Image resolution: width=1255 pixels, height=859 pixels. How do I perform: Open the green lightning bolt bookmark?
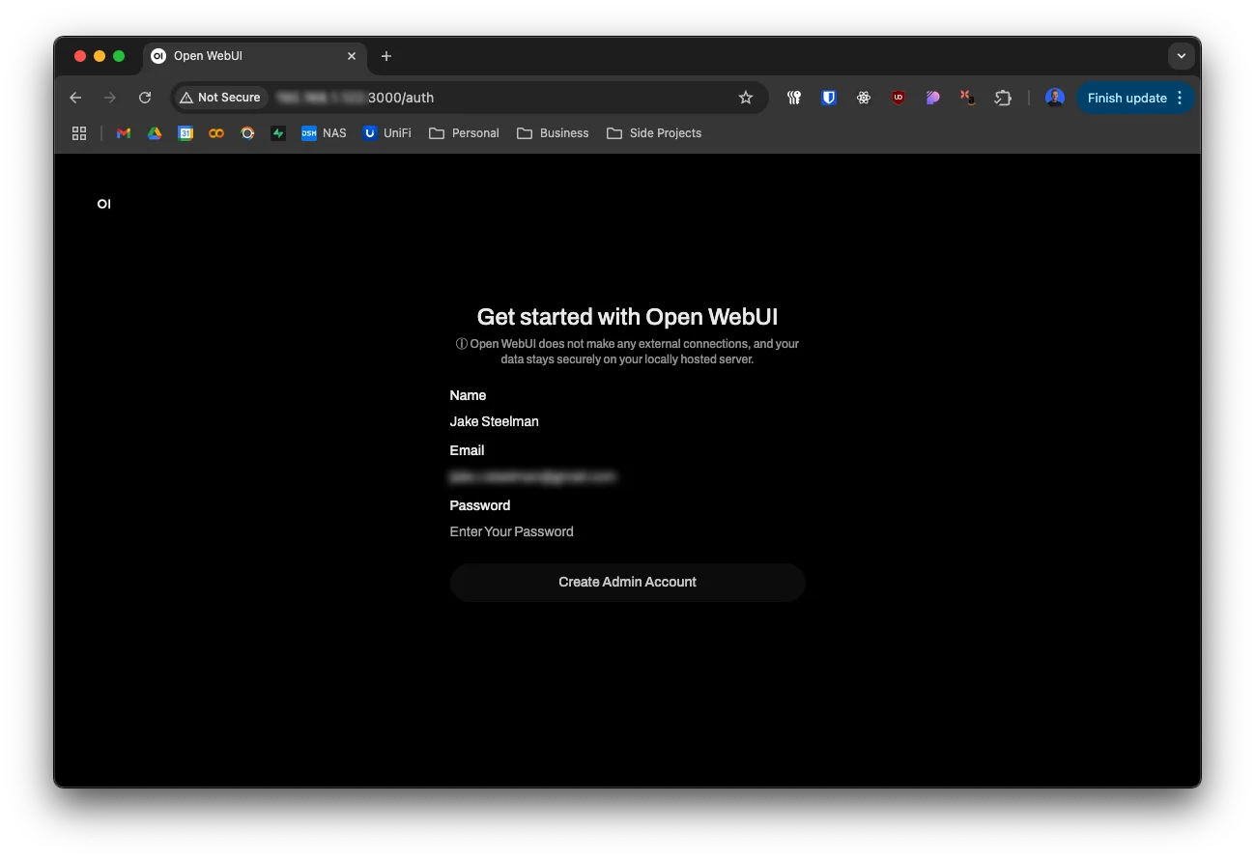tap(278, 133)
